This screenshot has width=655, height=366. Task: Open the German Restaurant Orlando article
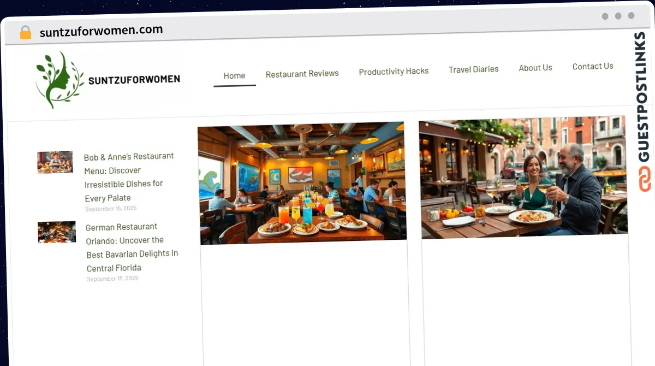click(x=132, y=247)
